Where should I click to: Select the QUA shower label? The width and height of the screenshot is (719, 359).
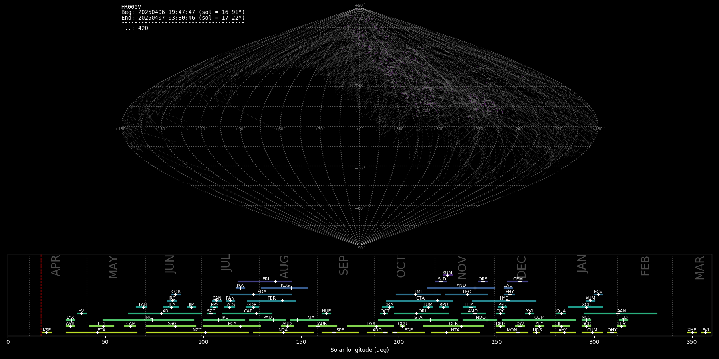coord(561,311)
